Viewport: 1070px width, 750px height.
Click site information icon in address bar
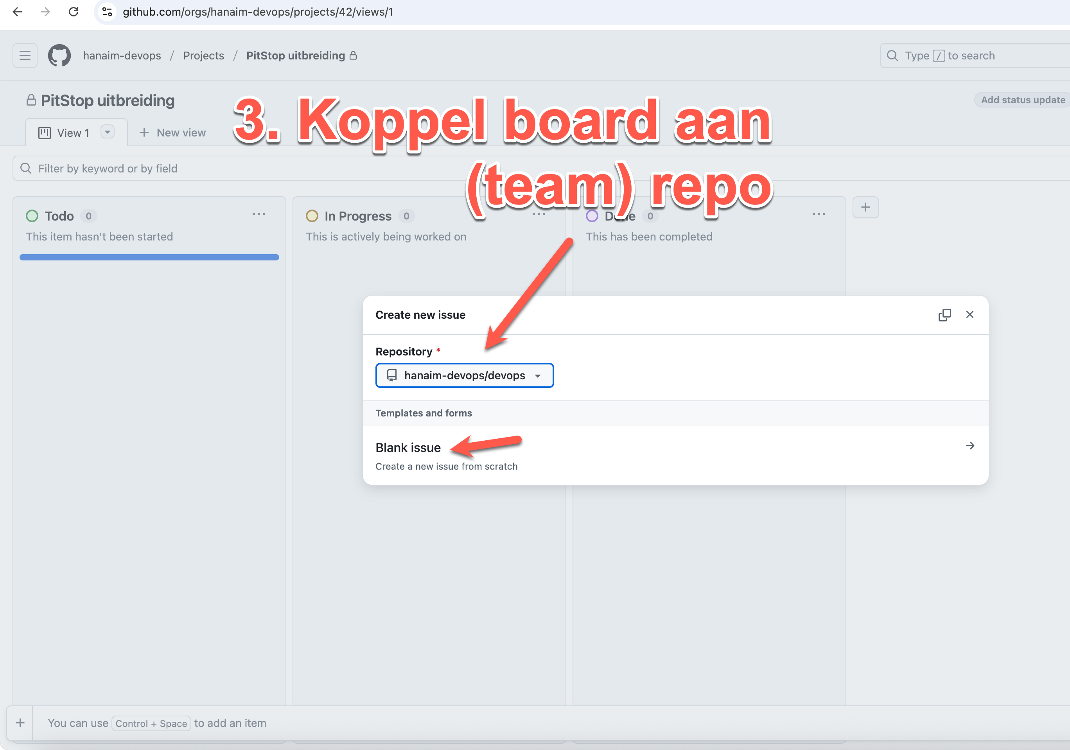pyautogui.click(x=107, y=12)
